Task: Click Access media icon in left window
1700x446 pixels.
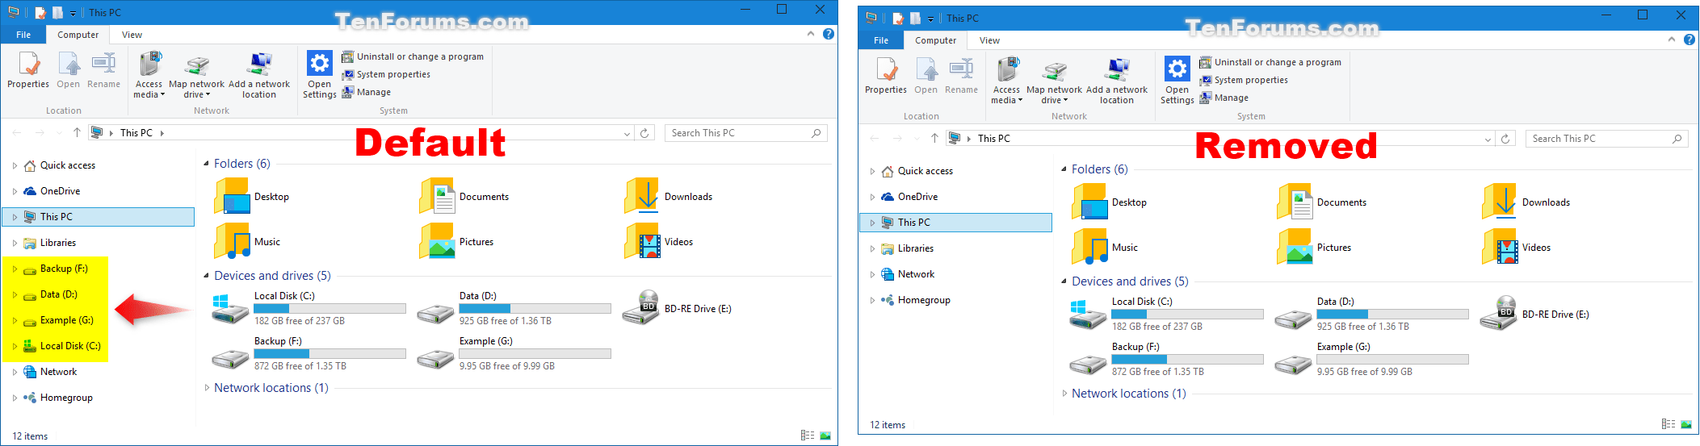Action: [x=150, y=64]
